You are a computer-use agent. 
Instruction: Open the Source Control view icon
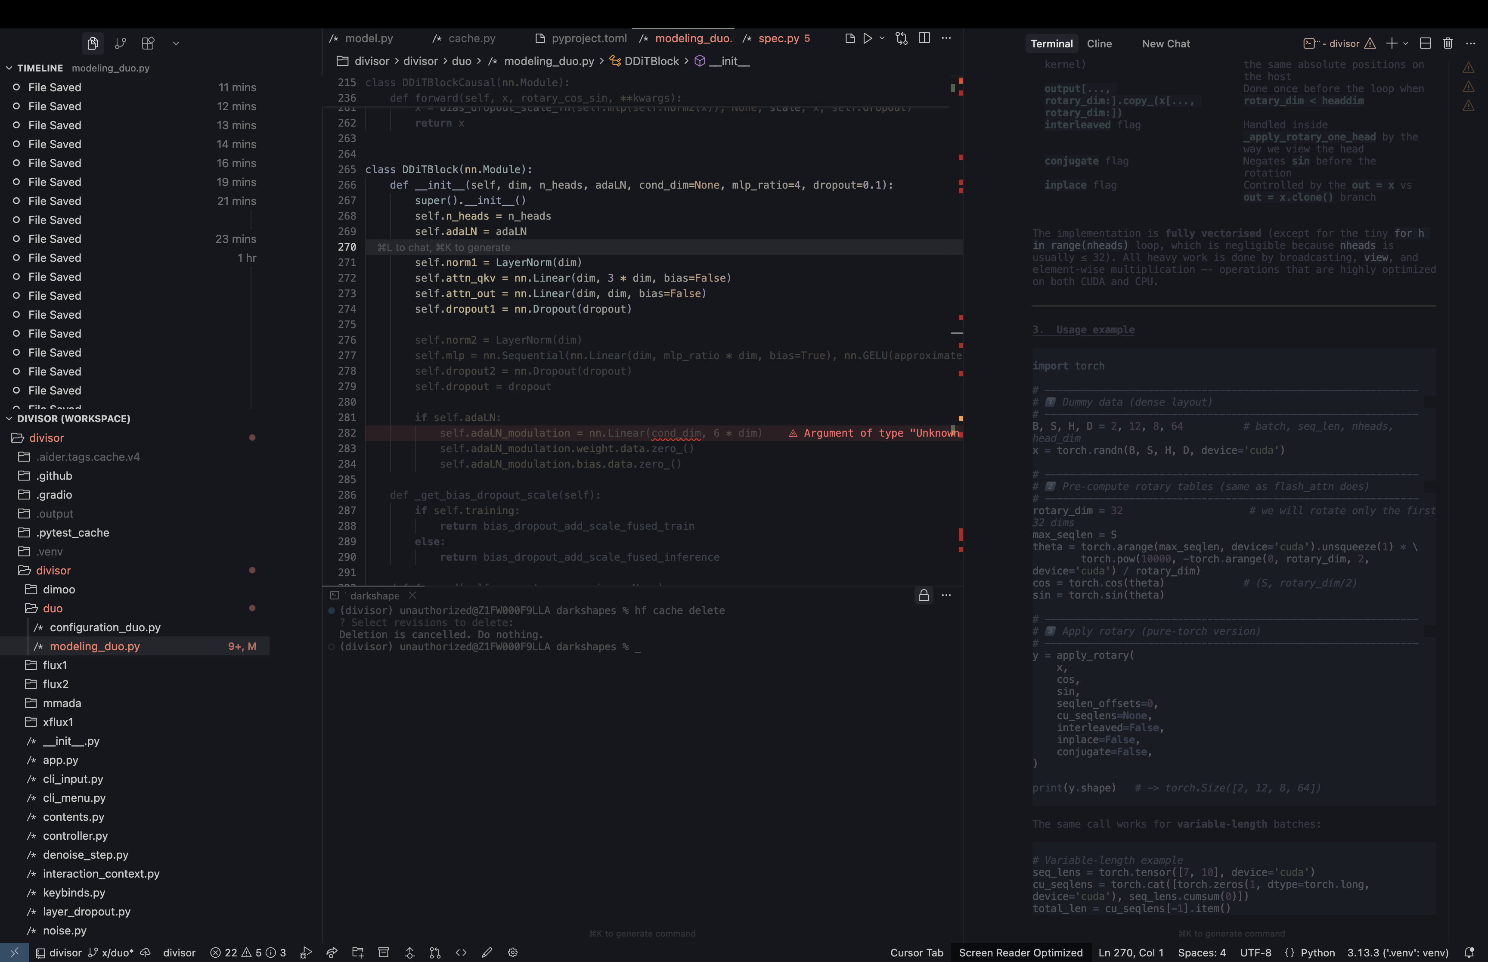coord(121,43)
